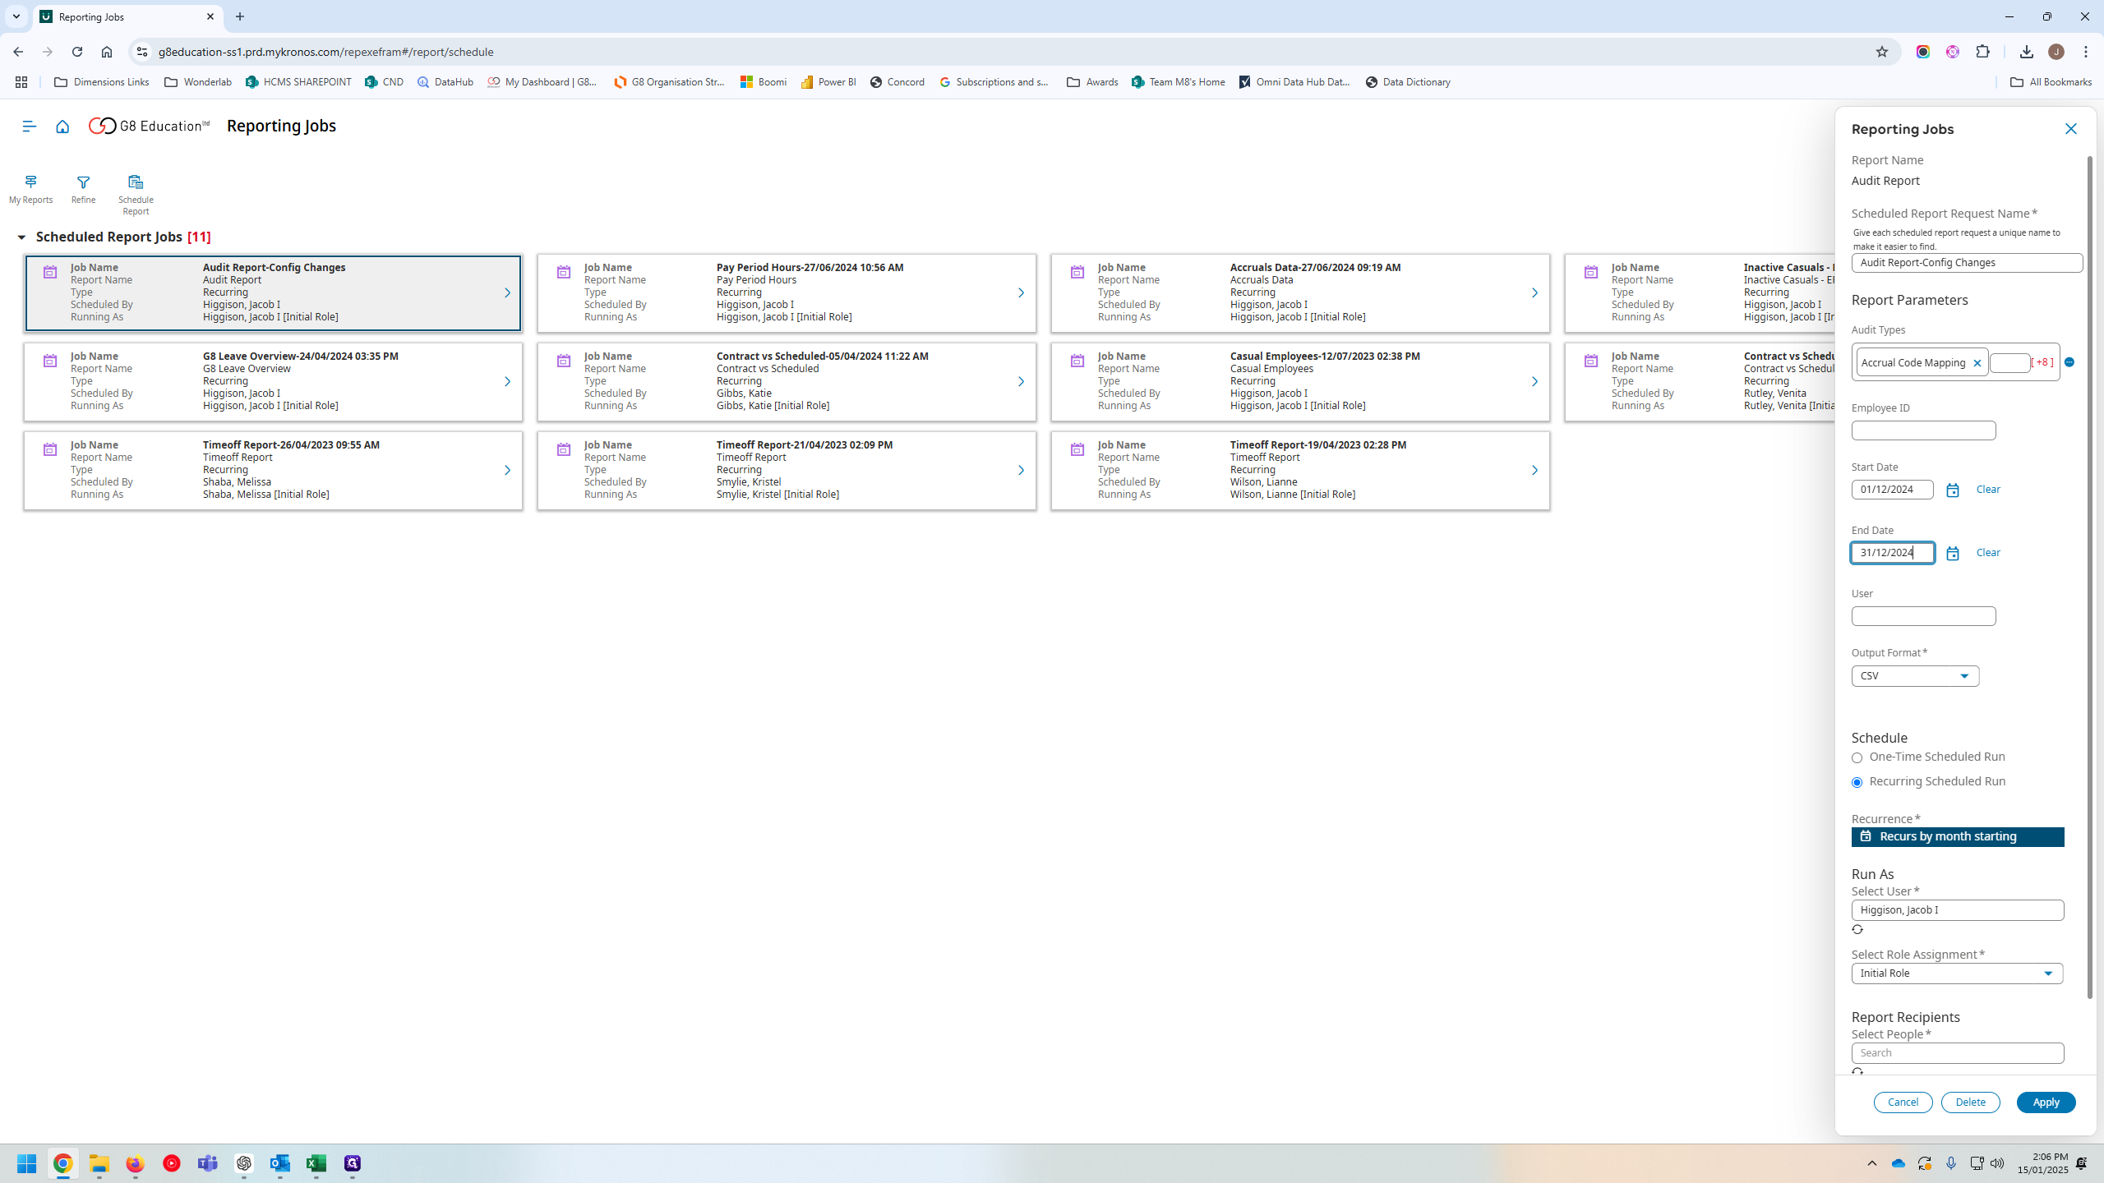Open Data Dictionary bookmark

point(1408,82)
